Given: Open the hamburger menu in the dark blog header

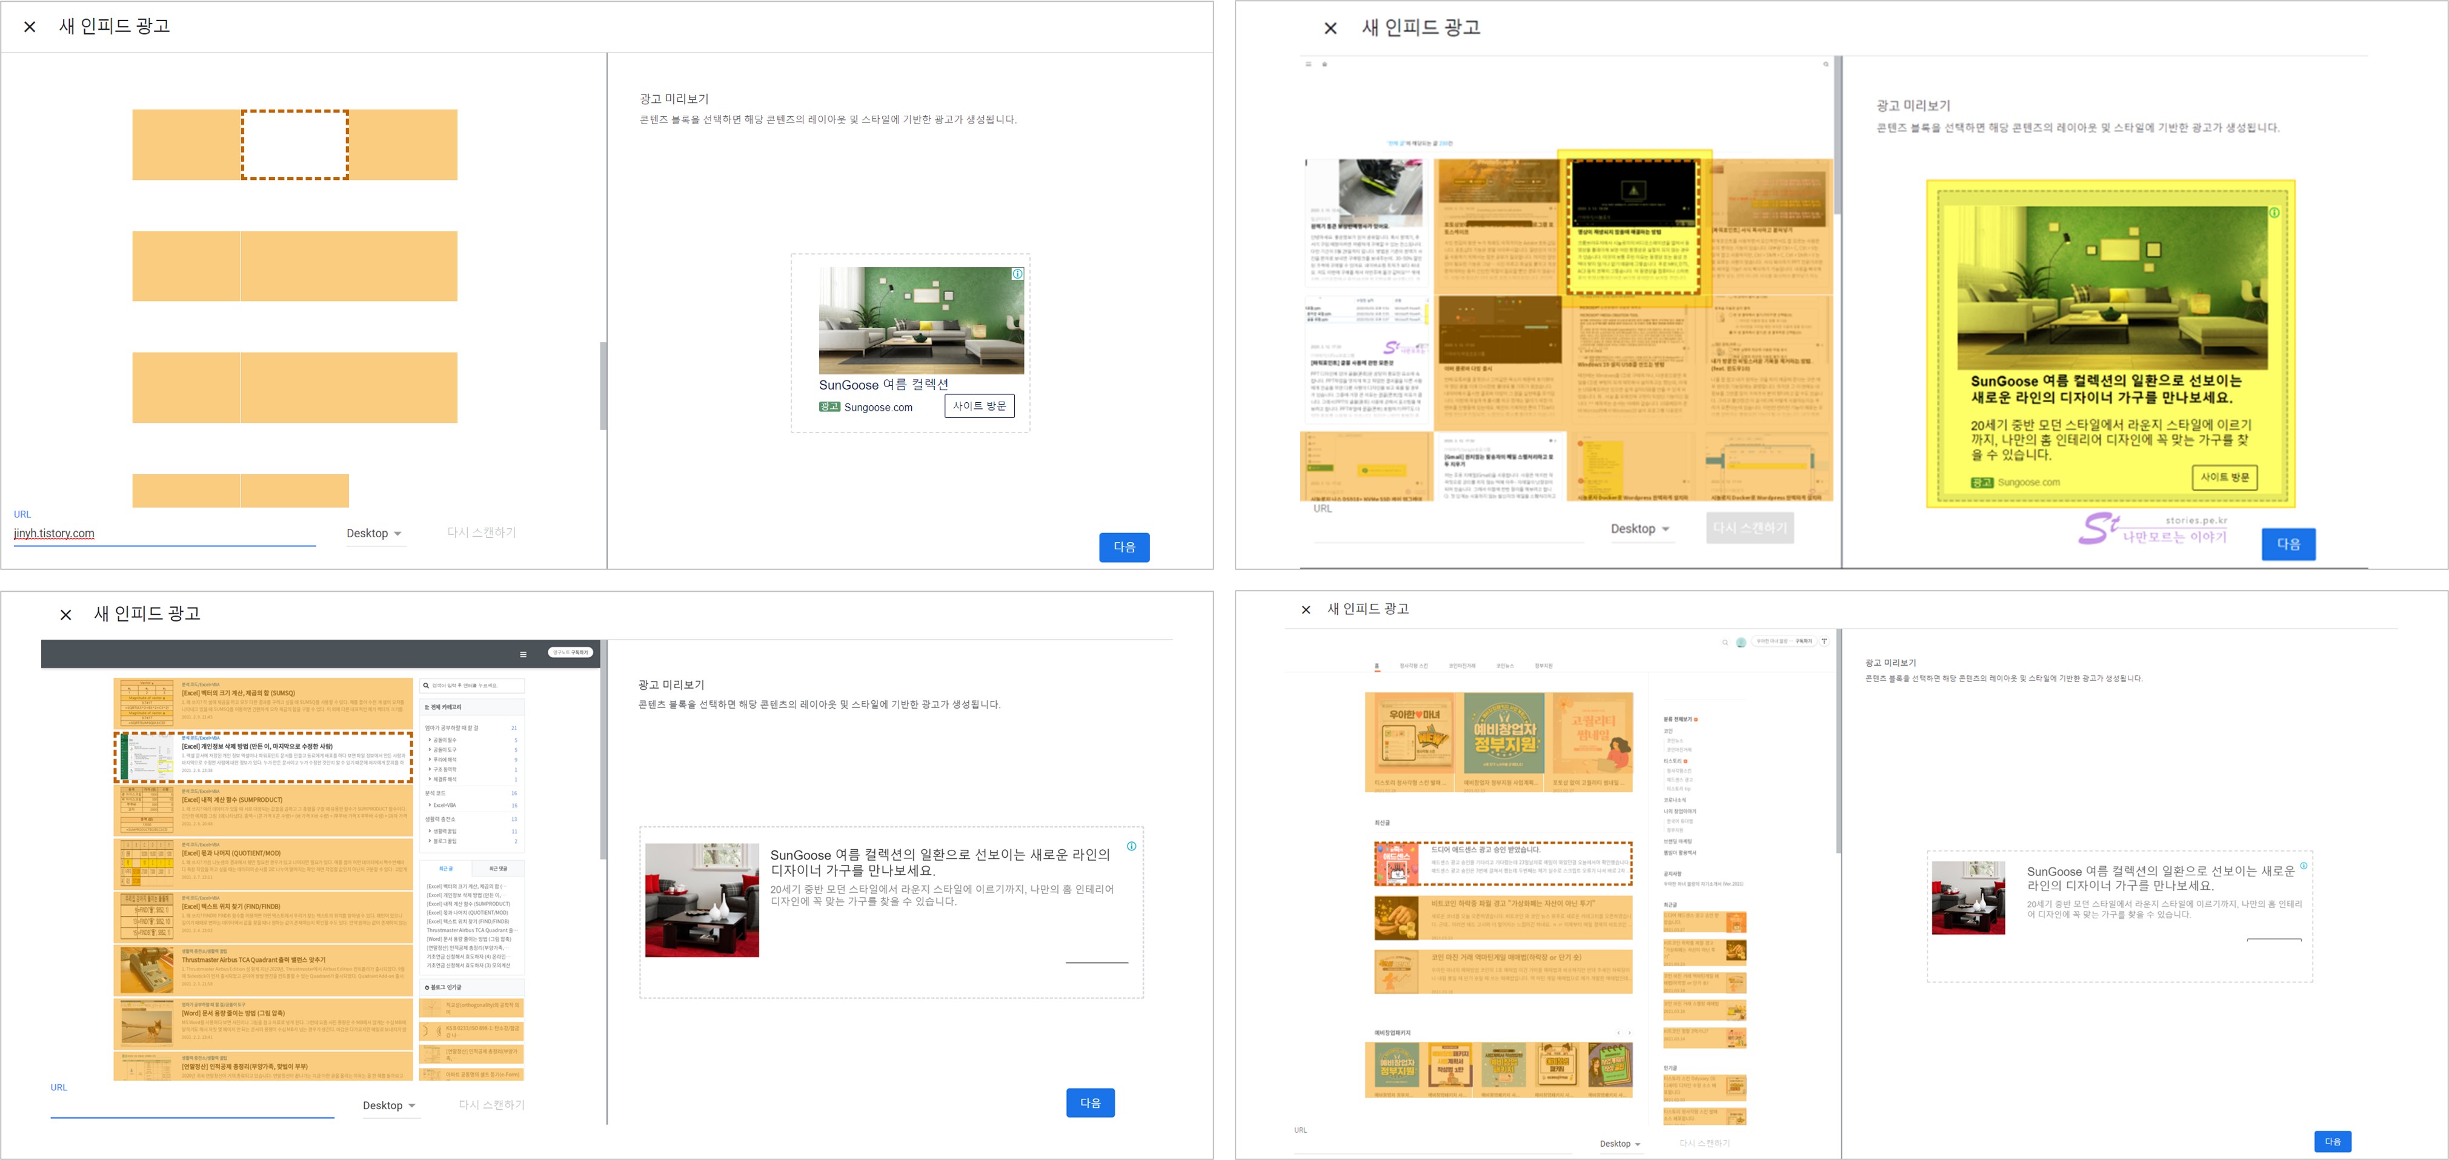Looking at the screenshot, I should click(x=523, y=654).
